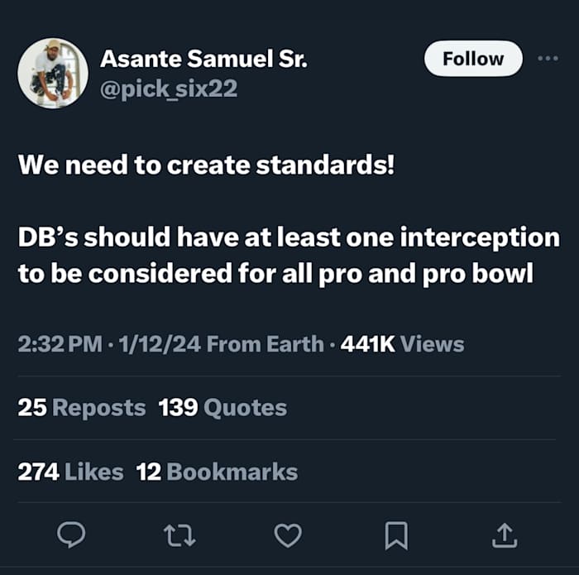
Task: Click the "We need to create standards!" text
Action: pos(207,165)
